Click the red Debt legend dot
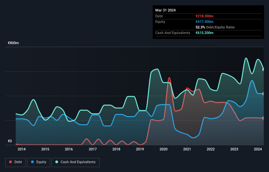This screenshot has height=172, width=269. click(10, 162)
